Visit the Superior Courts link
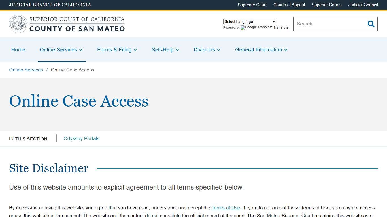The image size is (387, 217). coord(326,5)
